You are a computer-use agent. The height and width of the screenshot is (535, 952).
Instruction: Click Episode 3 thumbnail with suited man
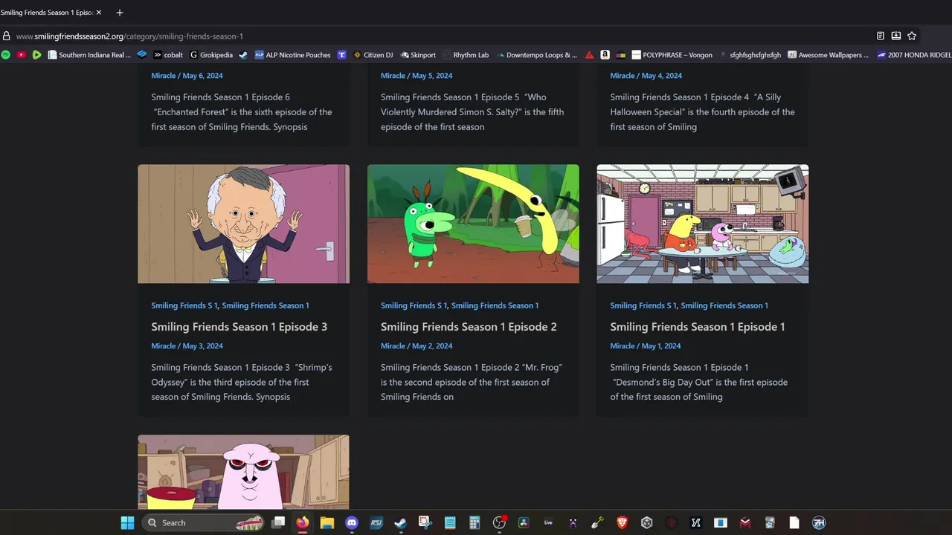click(243, 224)
